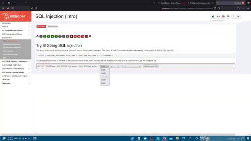The height and width of the screenshot is (141, 251).
Task: Open a new browser tab with plus
Action: pyautogui.click(x=154, y=3)
